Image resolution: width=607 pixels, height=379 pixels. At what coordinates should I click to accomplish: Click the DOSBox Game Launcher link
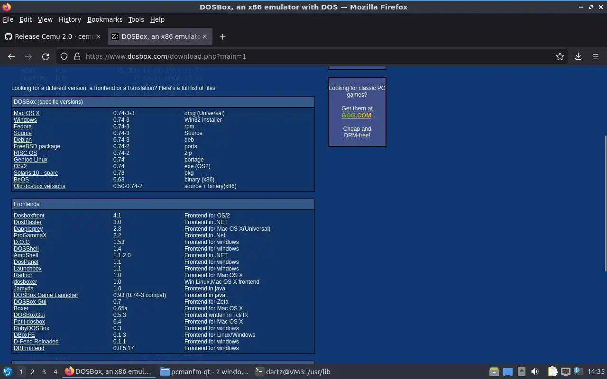click(x=46, y=295)
